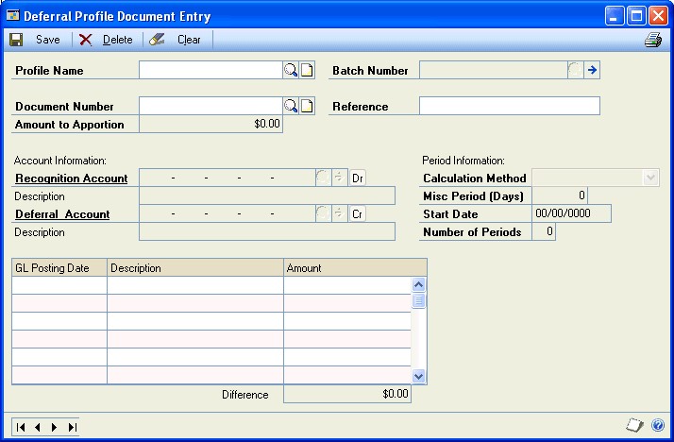The height and width of the screenshot is (442, 674).
Task: Go to first record button
Action: click(20, 427)
